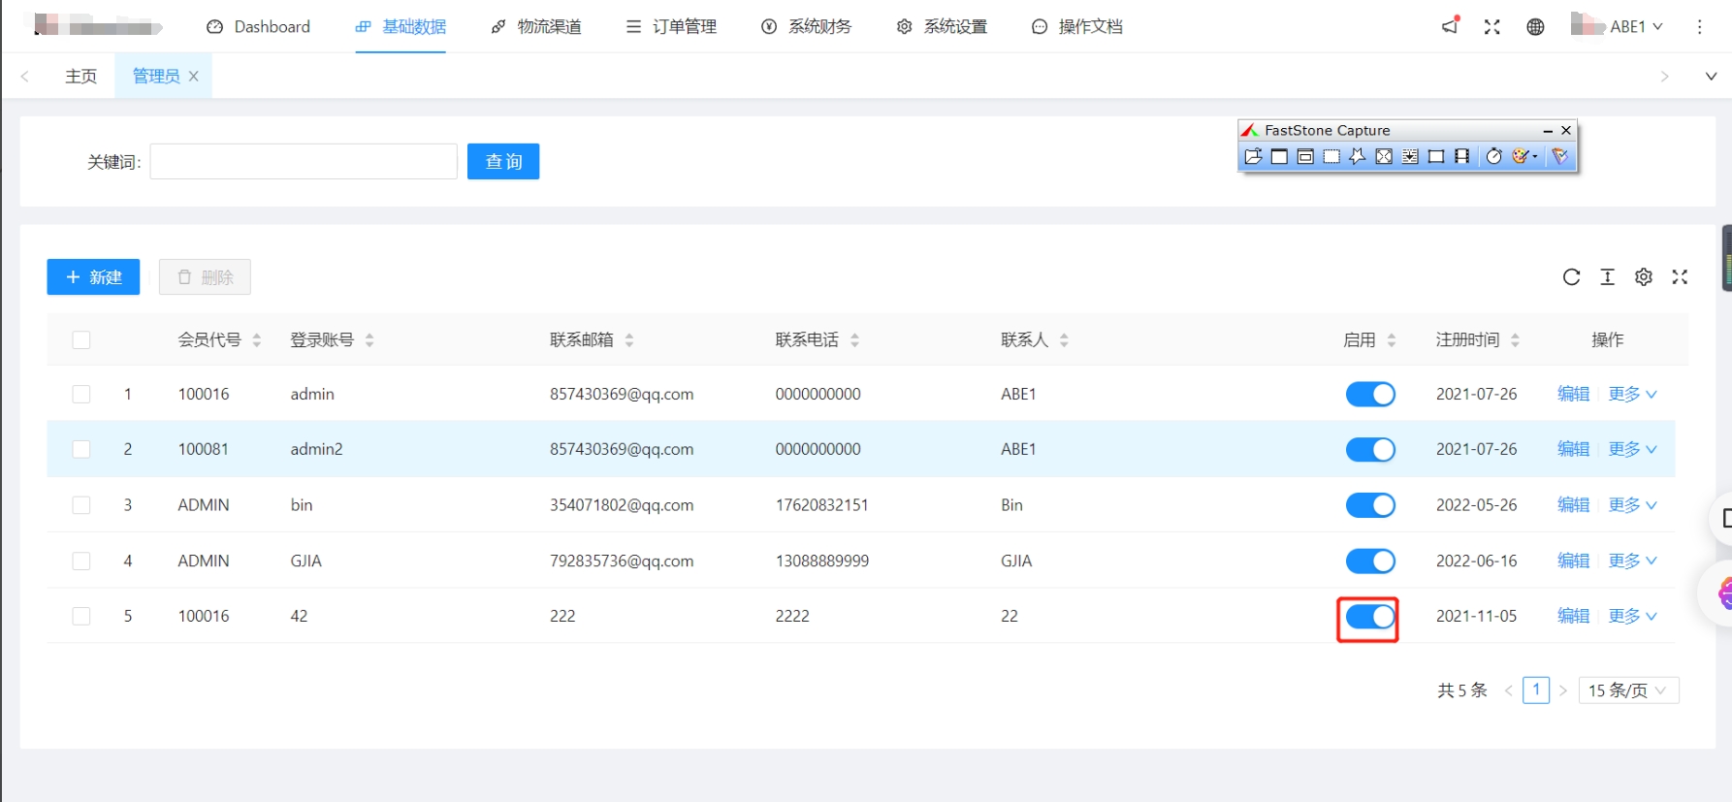Open ABE1 user dropdown
This screenshot has width=1732, height=802.
1617,26
